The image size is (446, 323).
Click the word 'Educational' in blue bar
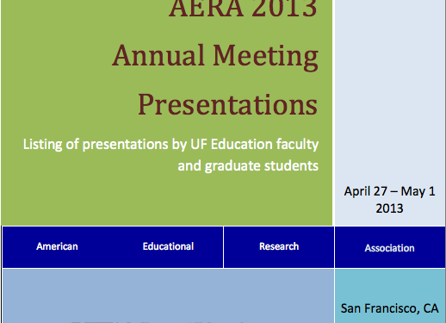(x=168, y=246)
